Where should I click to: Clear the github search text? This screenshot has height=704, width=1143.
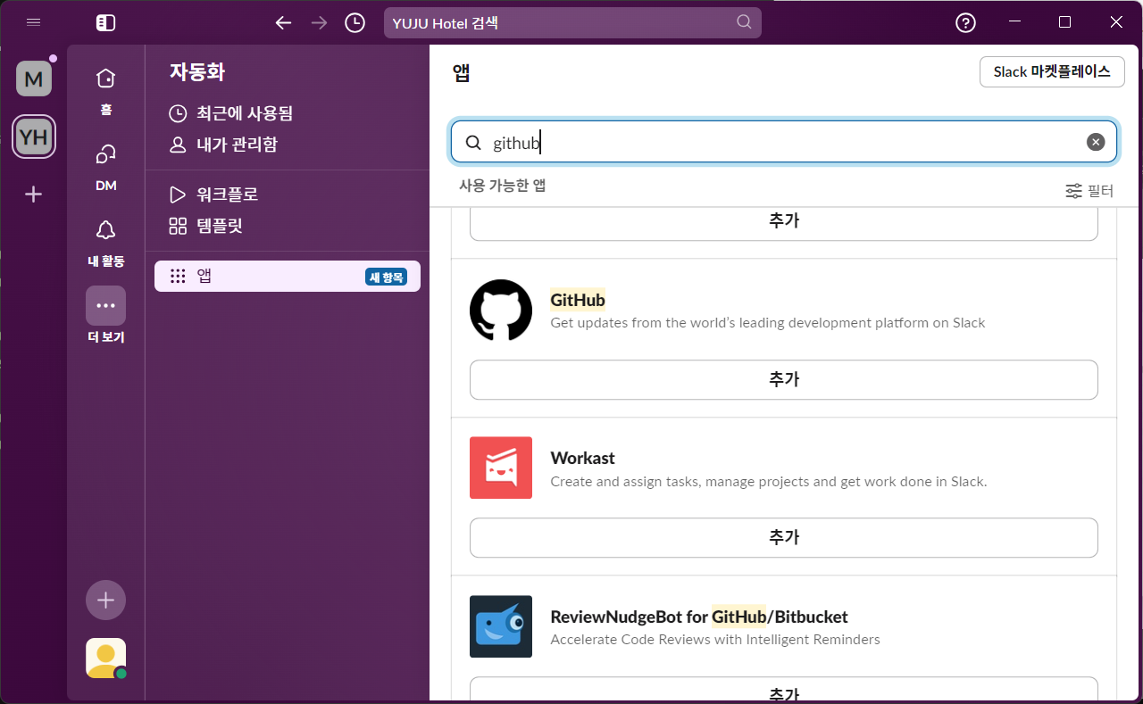point(1096,142)
